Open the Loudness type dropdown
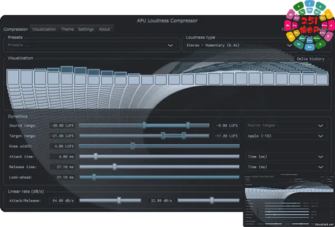 [x=239, y=45]
